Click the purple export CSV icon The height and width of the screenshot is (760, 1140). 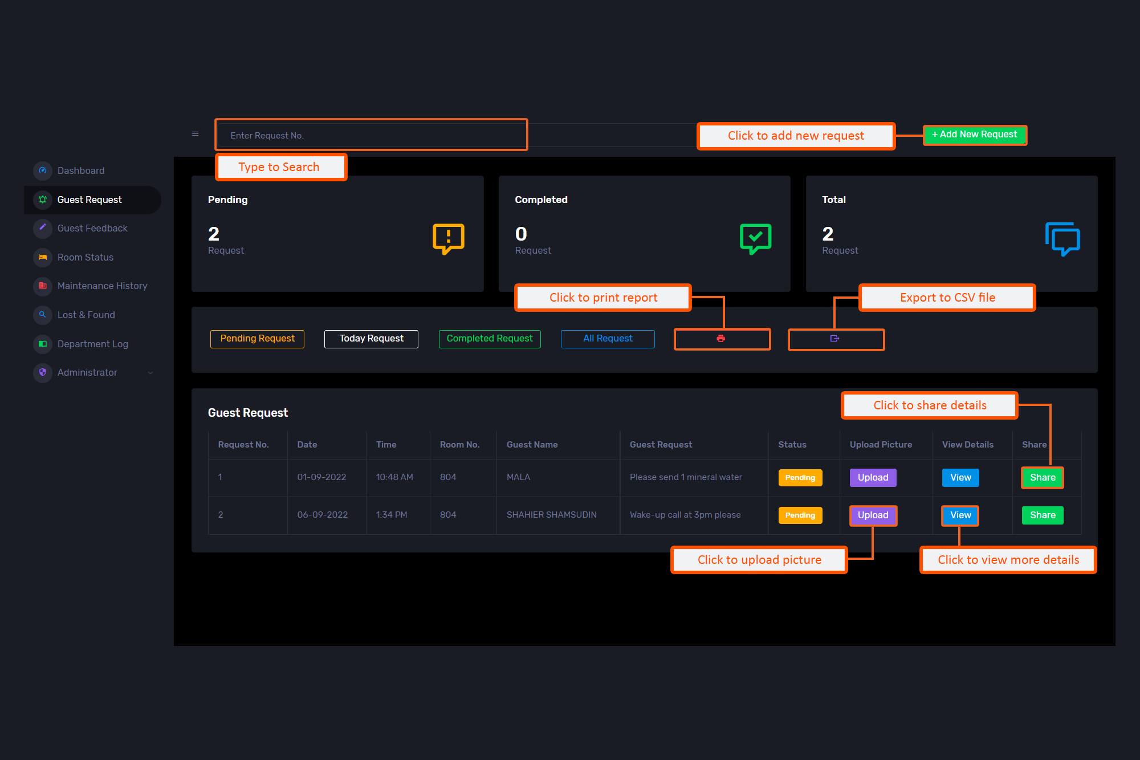[x=834, y=339]
